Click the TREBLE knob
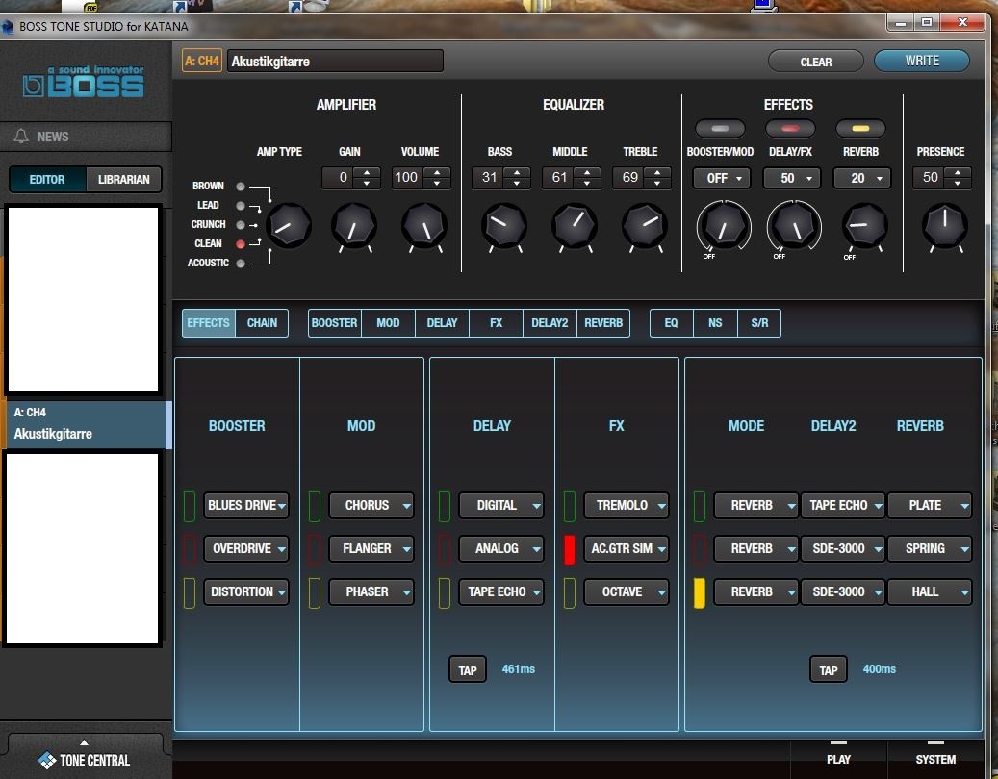This screenshot has width=998, height=779. coord(645,226)
